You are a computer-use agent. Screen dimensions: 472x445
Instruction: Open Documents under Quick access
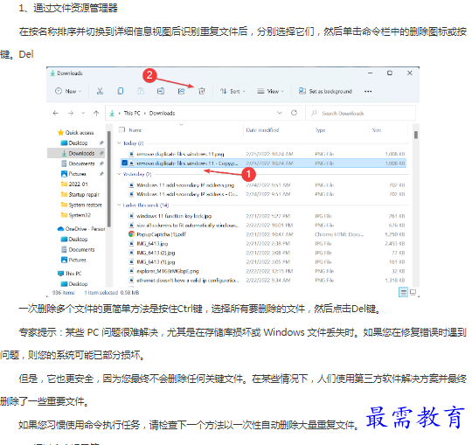78,163
